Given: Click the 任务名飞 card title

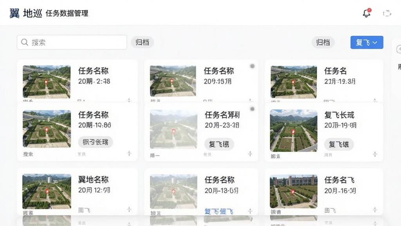Looking at the screenshot, I should (340, 180).
